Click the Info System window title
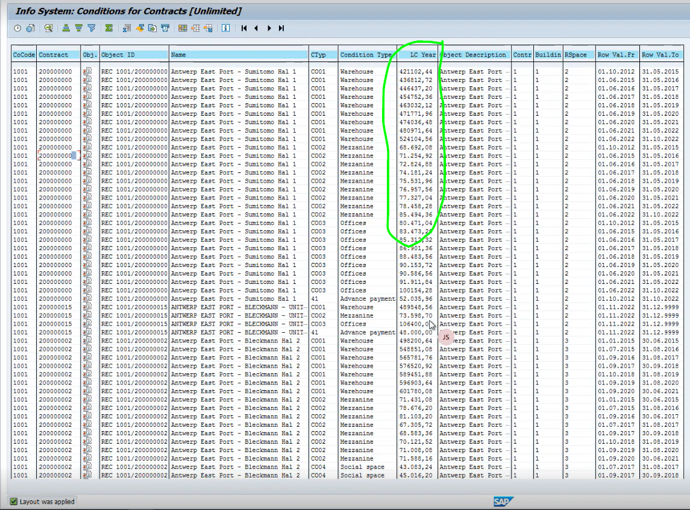The height and width of the screenshot is (510, 690). click(x=128, y=11)
